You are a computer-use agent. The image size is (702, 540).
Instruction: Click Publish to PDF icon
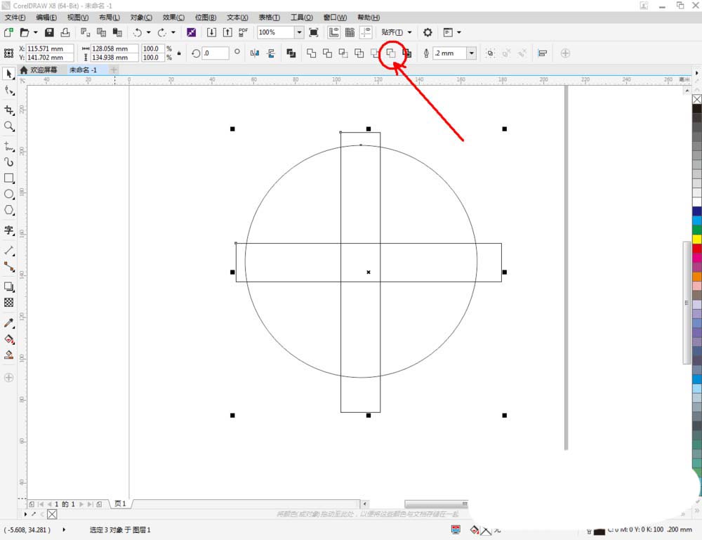pyautogui.click(x=243, y=32)
